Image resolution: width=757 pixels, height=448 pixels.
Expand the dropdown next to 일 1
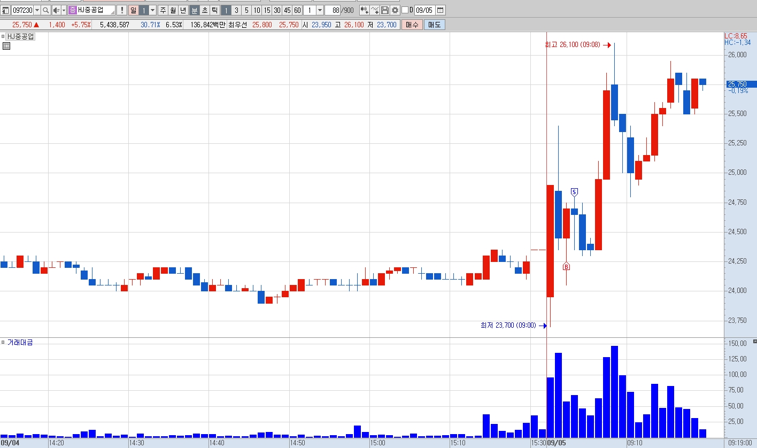tap(153, 10)
